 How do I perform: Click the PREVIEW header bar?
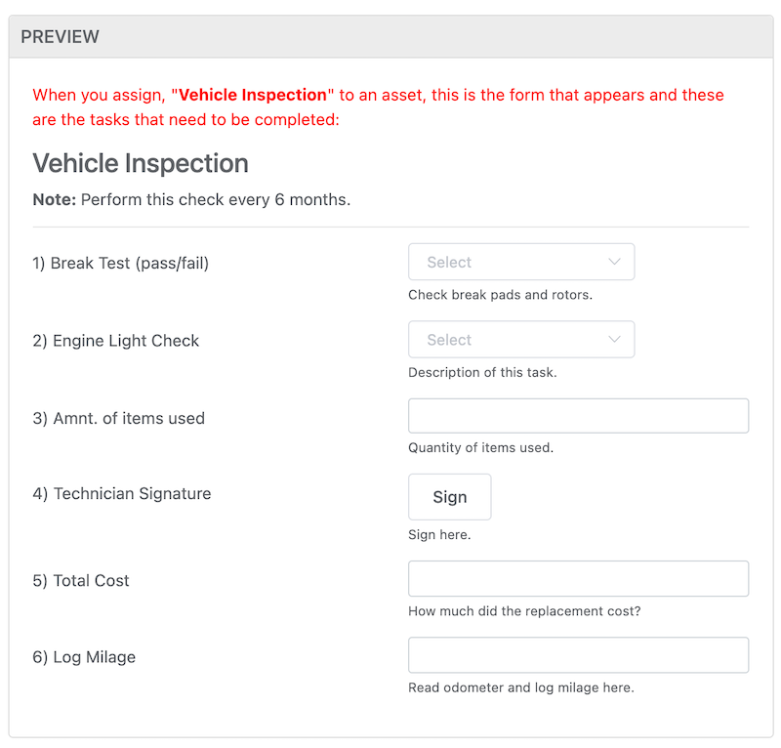coord(60,36)
